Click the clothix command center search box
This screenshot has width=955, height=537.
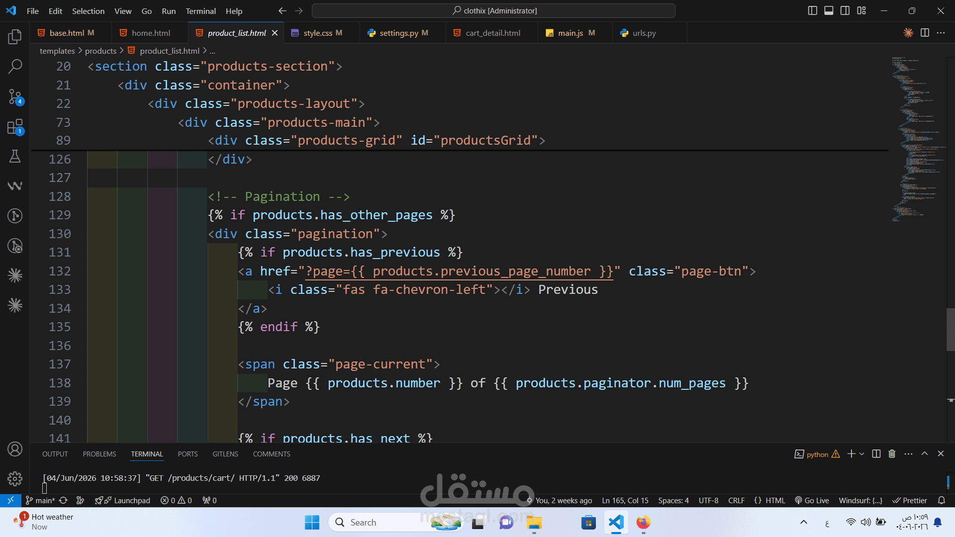[493, 10]
